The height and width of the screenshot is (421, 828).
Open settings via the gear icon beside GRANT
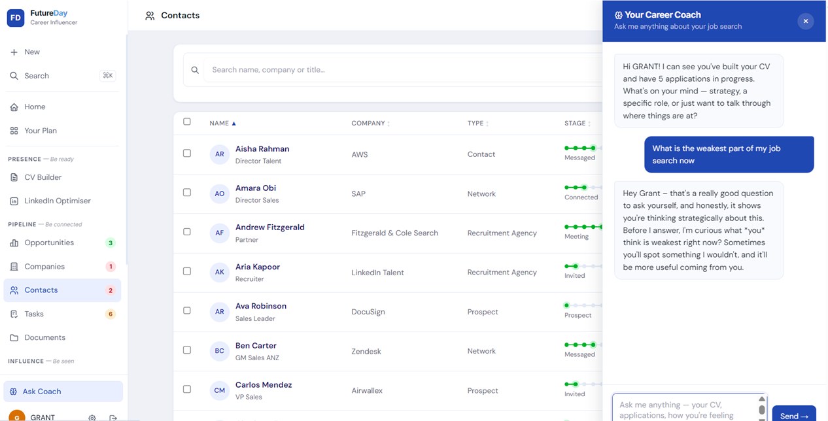92,418
